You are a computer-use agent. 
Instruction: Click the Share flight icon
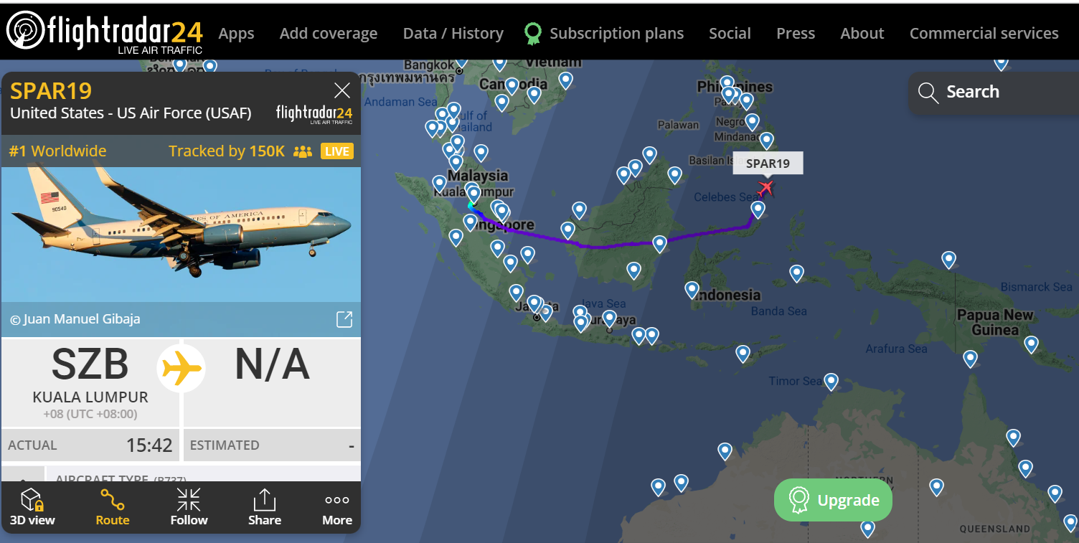(x=264, y=507)
